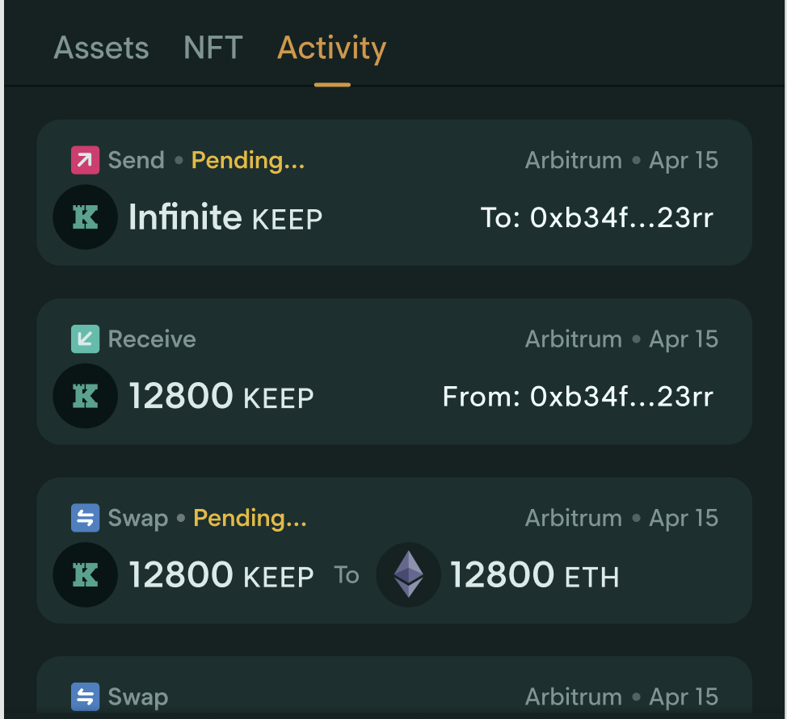Click Pending status on the Send transaction
Image resolution: width=787 pixels, height=719 pixels.
[x=248, y=160]
